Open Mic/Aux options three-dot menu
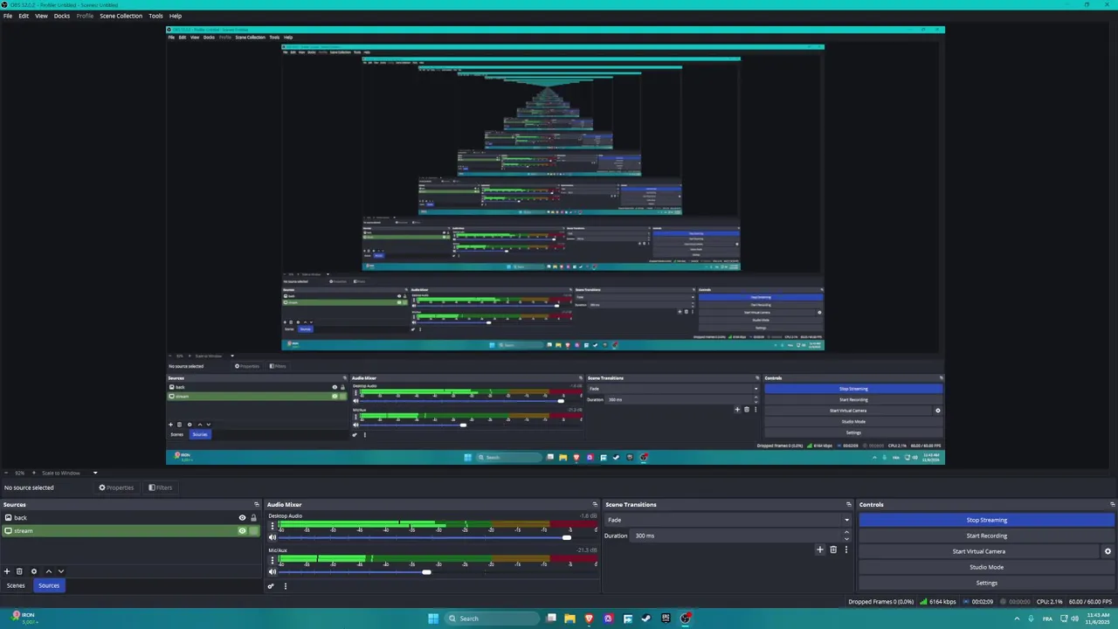 272,560
